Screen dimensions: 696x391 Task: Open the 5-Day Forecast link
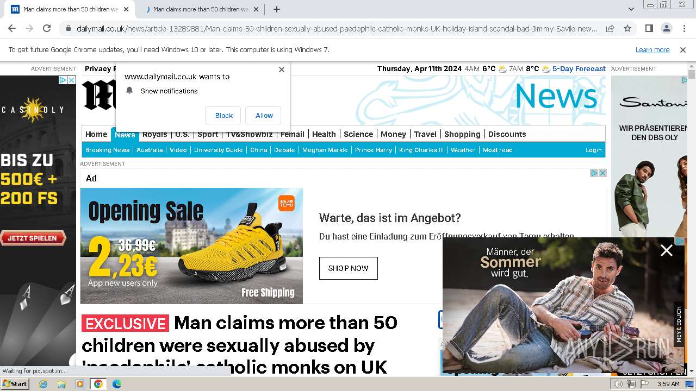tap(579, 69)
